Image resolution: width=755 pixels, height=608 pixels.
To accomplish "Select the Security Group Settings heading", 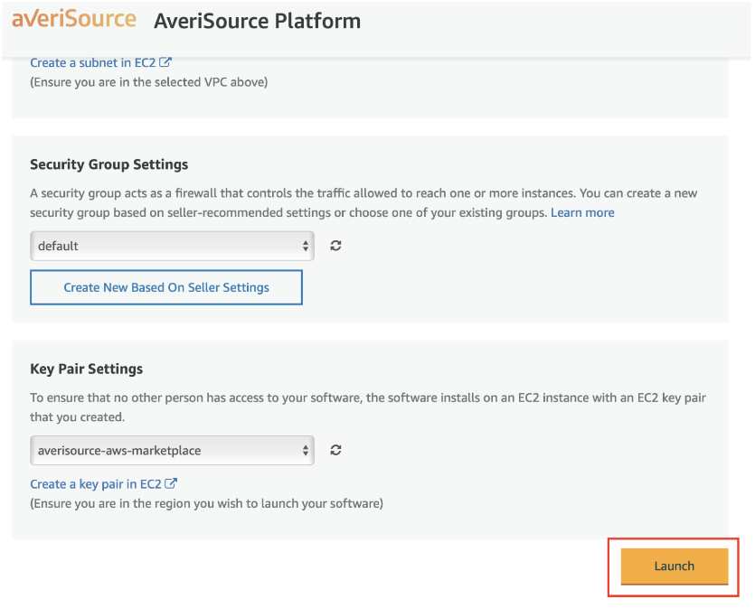I will pos(109,164).
